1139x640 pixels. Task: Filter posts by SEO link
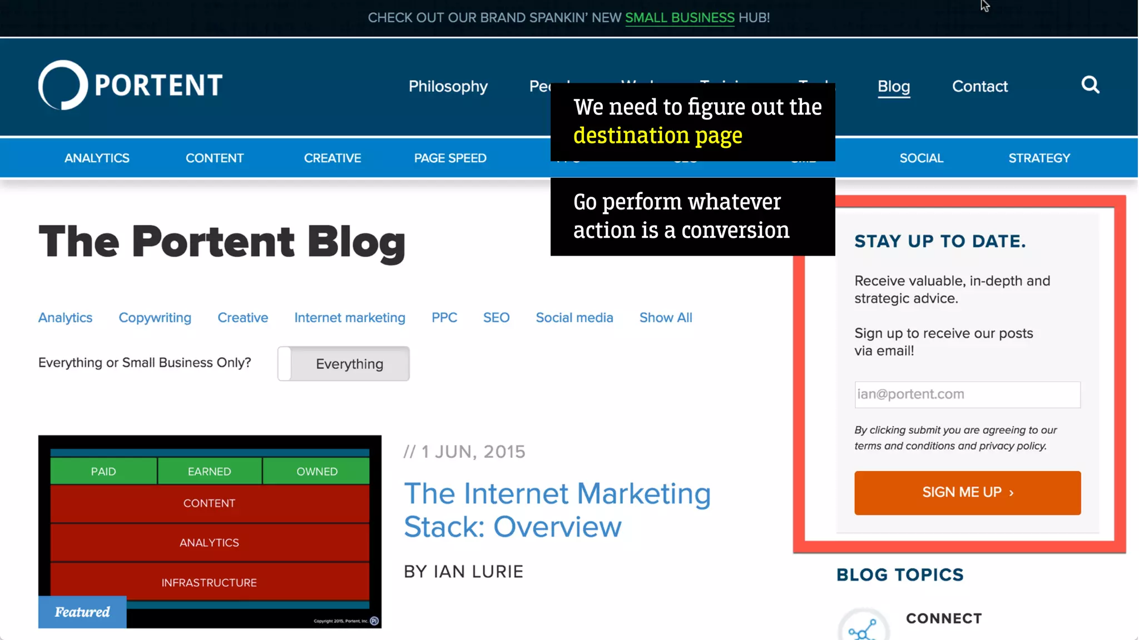click(x=496, y=318)
